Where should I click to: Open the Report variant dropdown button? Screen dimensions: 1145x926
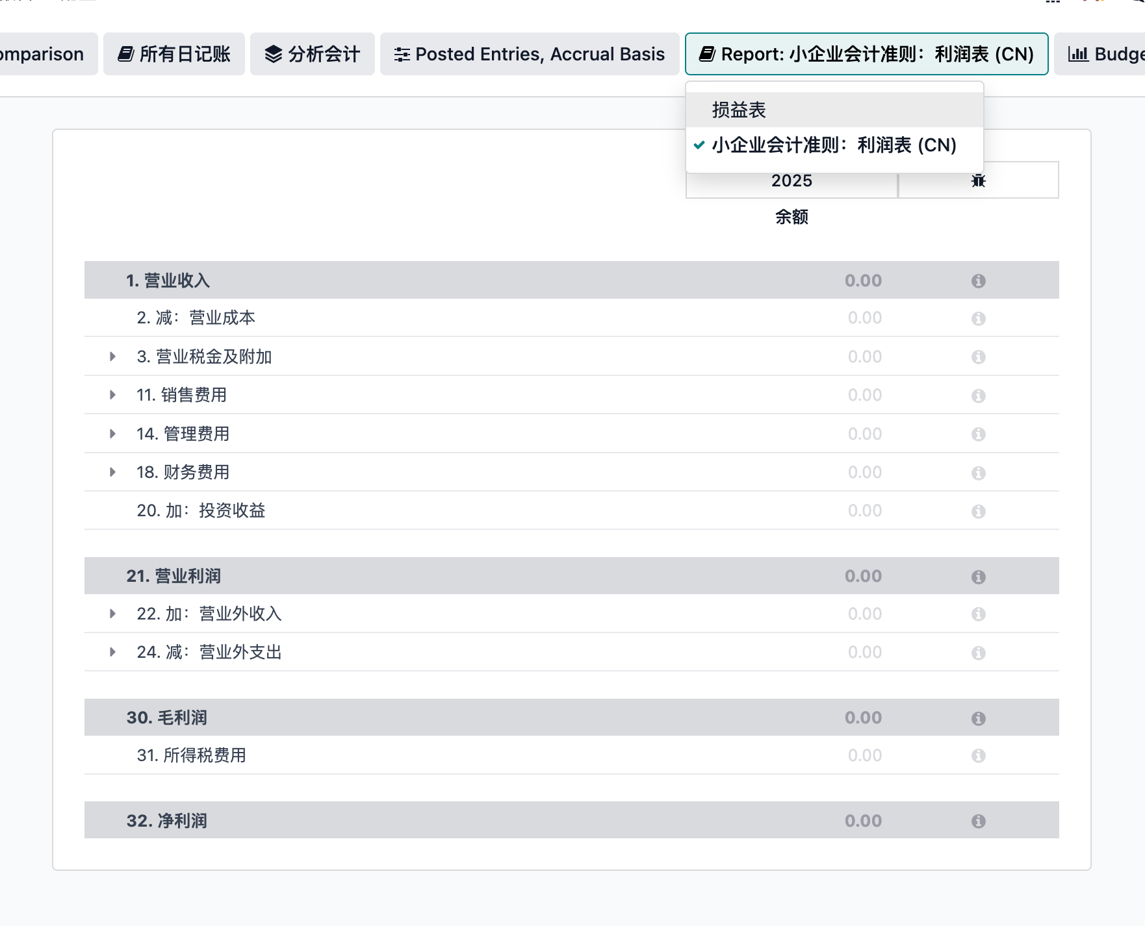point(866,54)
